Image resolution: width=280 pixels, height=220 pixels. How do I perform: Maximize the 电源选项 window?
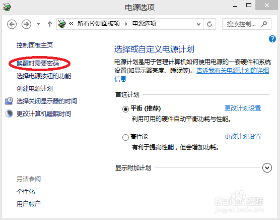249,5
